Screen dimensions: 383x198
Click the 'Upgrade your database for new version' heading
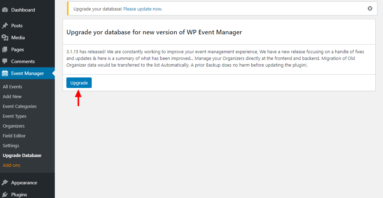[154, 32]
